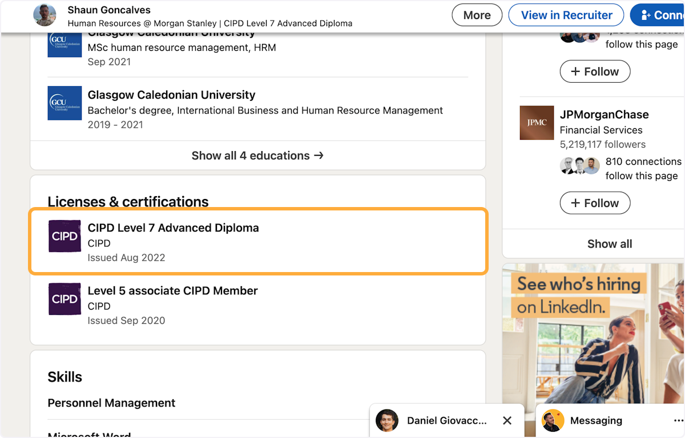The height and width of the screenshot is (438, 685).
Task: Open CIPD Level 7 Advanced Diploma certification
Action: pyautogui.click(x=173, y=228)
